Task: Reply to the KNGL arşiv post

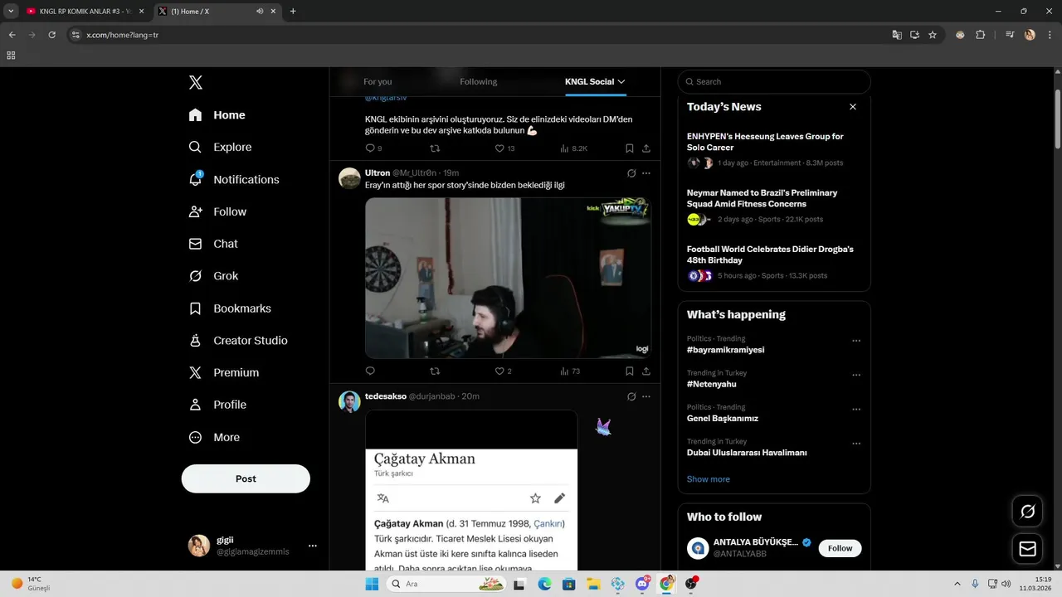Action: coord(370,148)
